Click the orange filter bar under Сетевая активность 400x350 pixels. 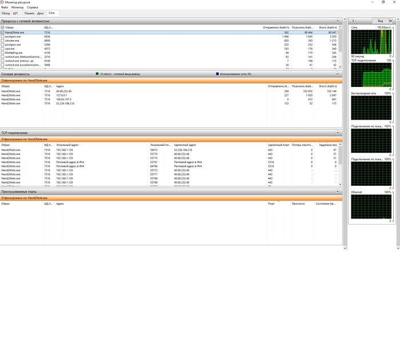[171, 81]
